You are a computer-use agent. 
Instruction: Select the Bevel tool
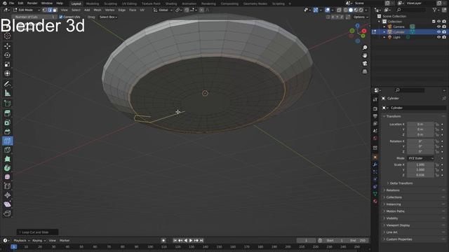pyautogui.click(x=8, y=132)
